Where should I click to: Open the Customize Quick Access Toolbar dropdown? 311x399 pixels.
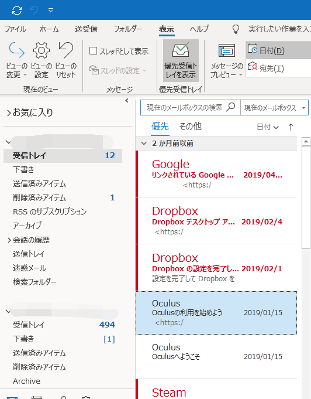[50, 10]
